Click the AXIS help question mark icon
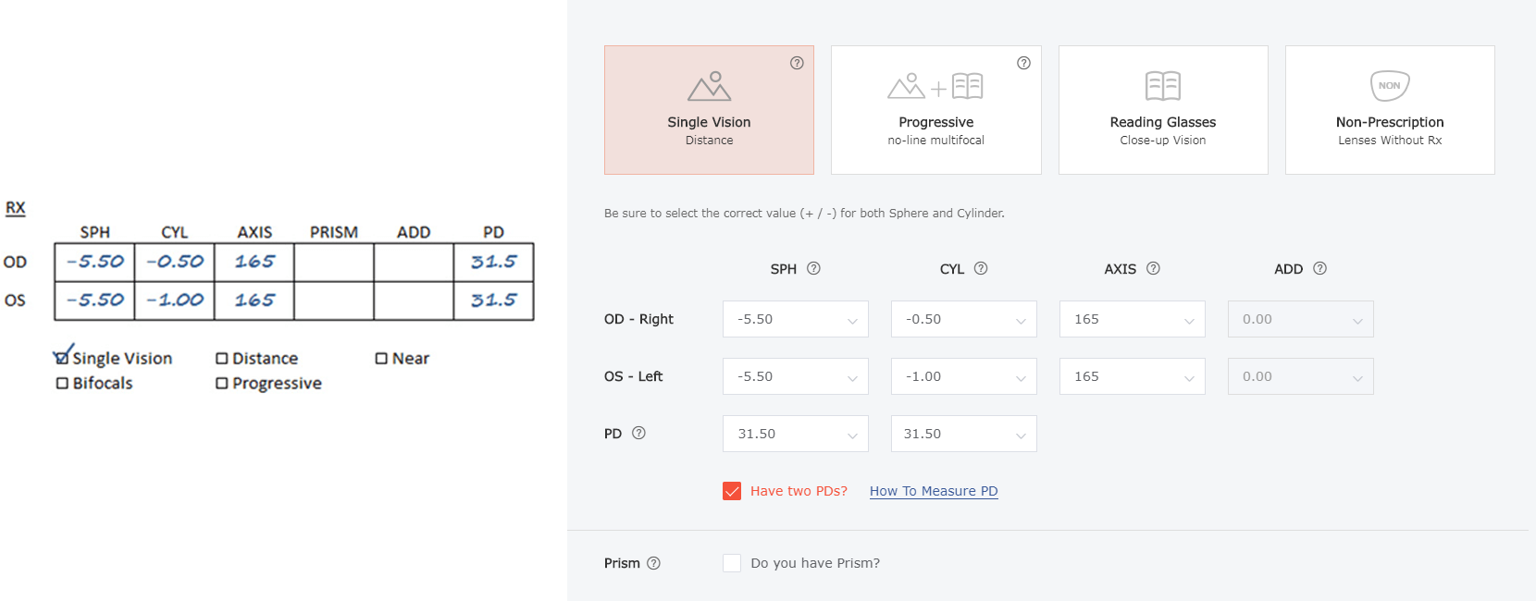 click(x=1153, y=268)
